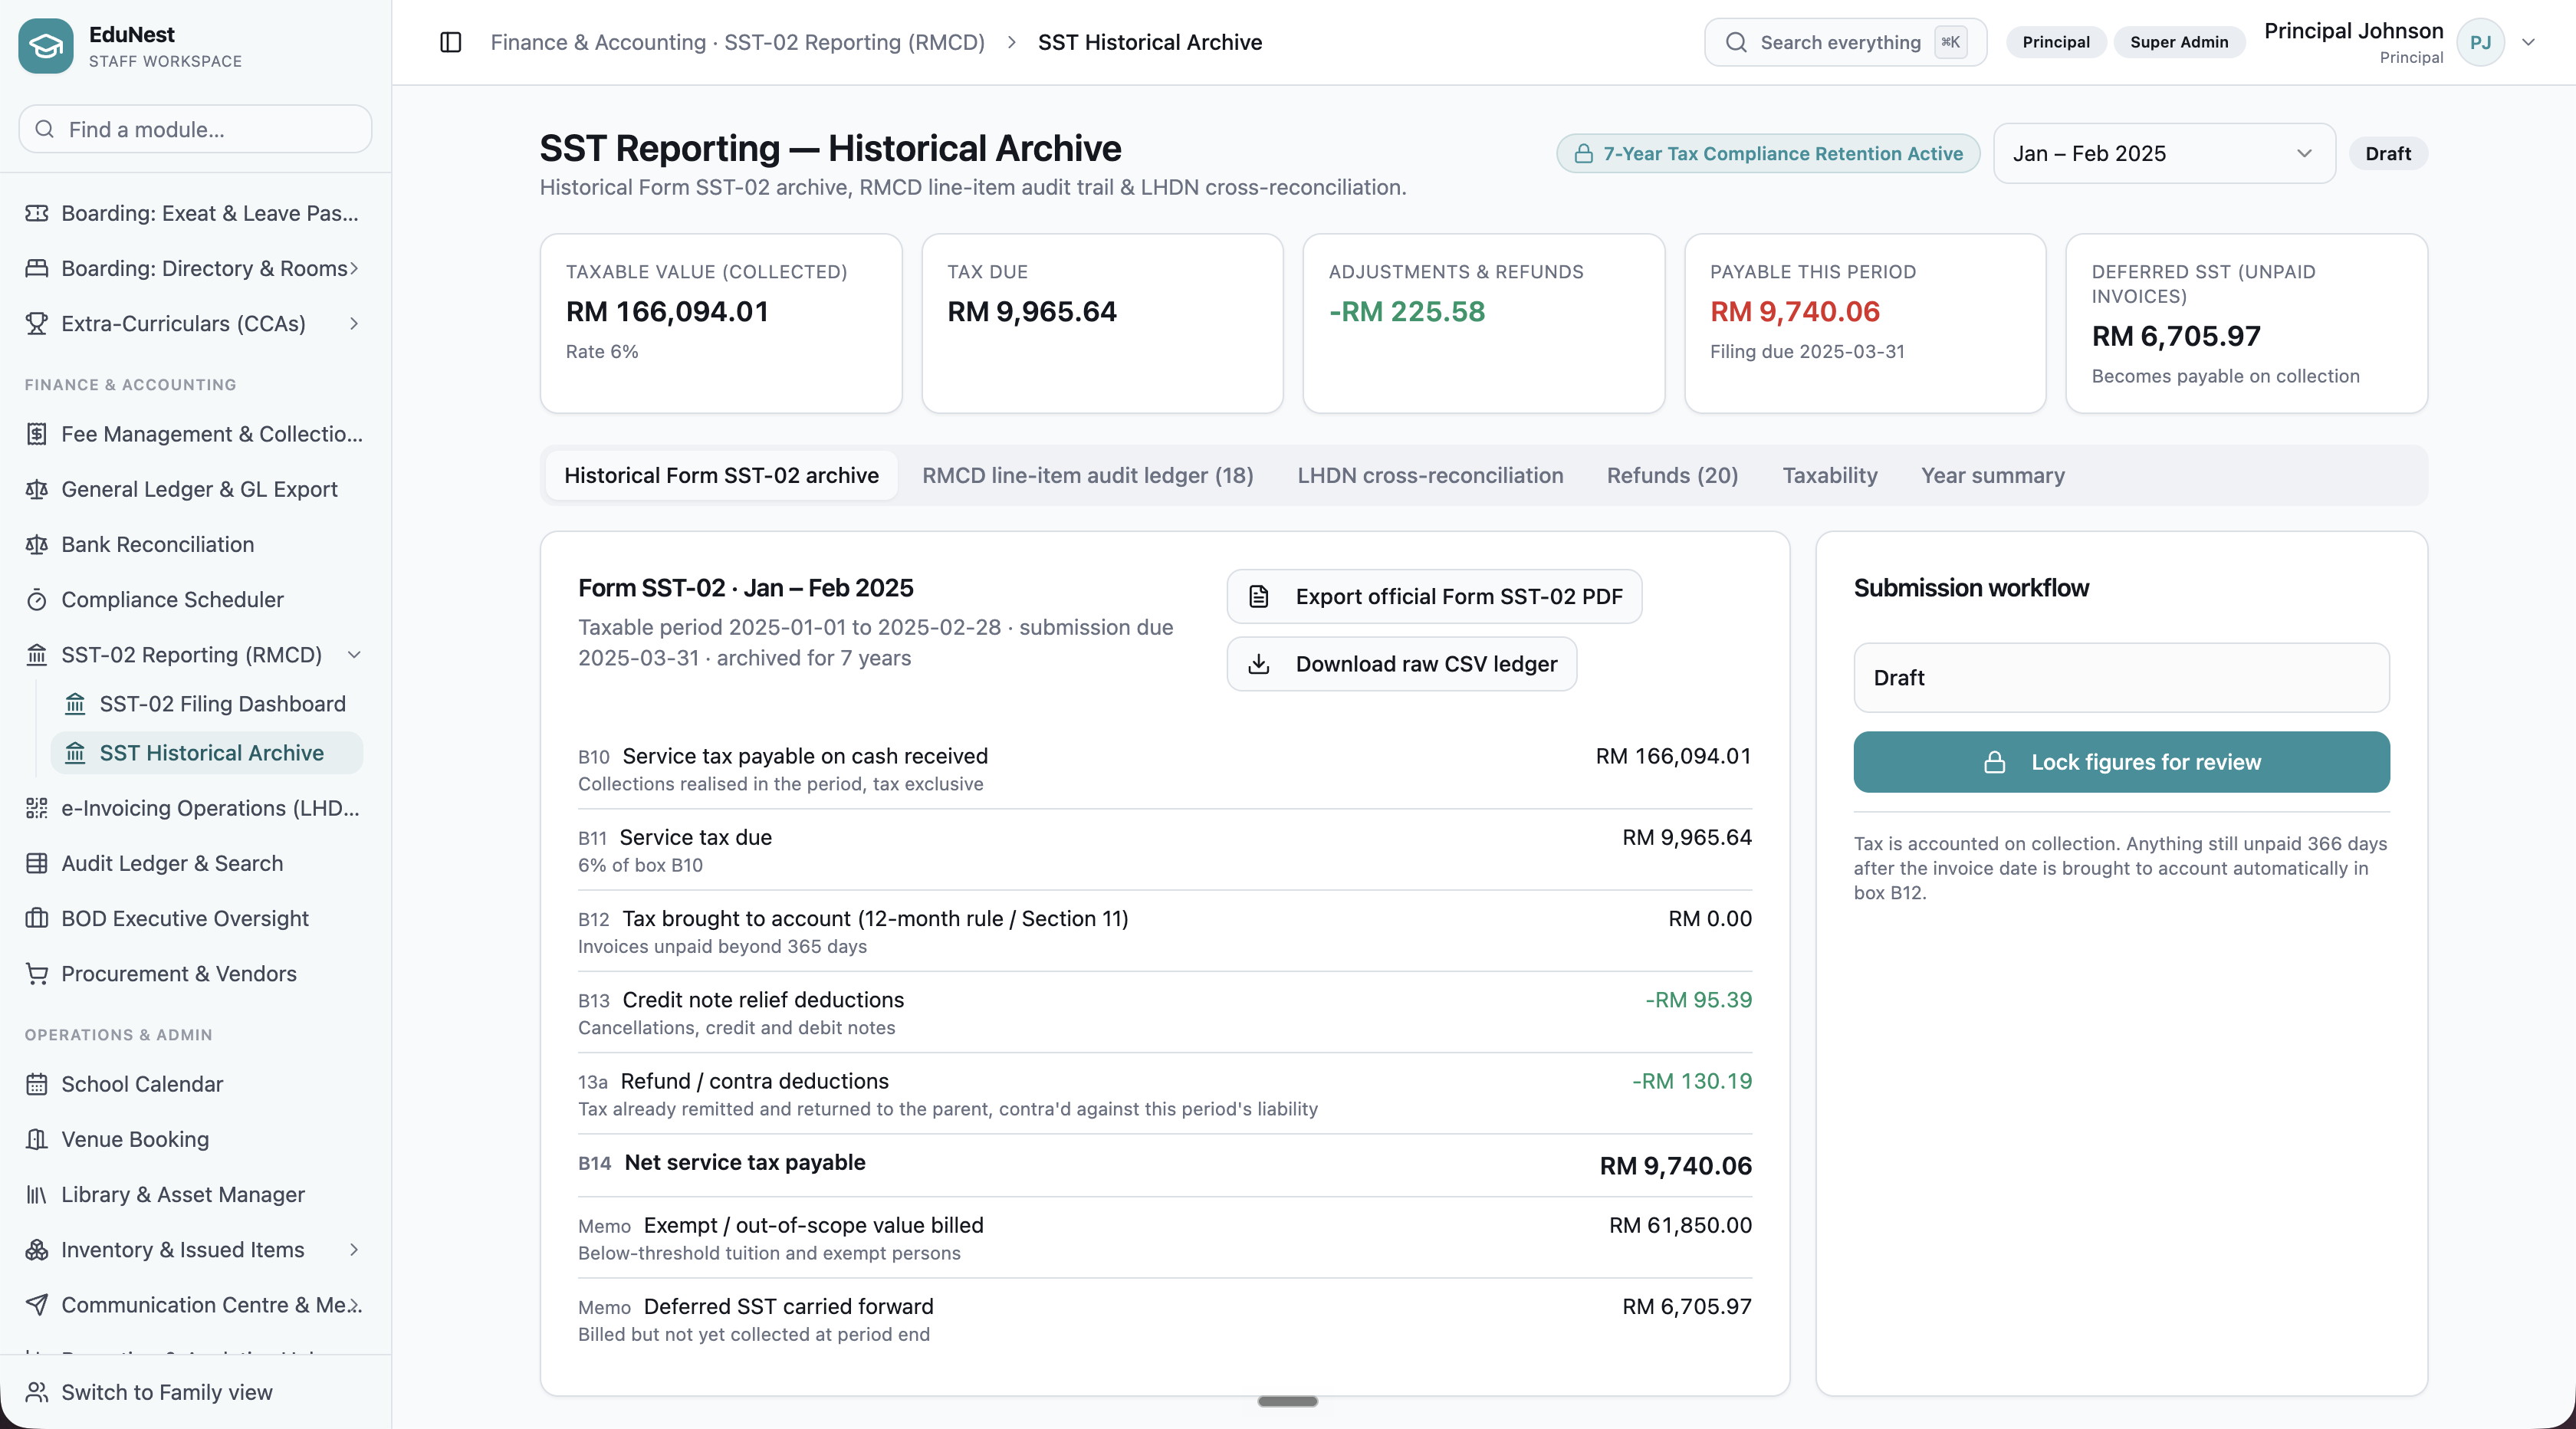
Task: Click the Switch to Family users icon
Action: pyautogui.click(x=37, y=1392)
